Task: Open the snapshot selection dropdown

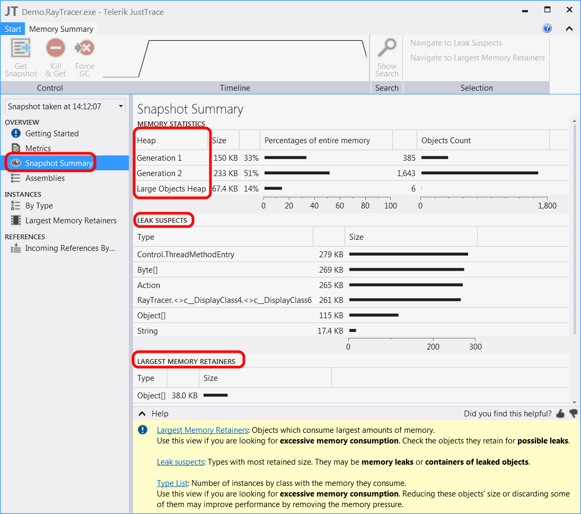Action: pos(65,107)
